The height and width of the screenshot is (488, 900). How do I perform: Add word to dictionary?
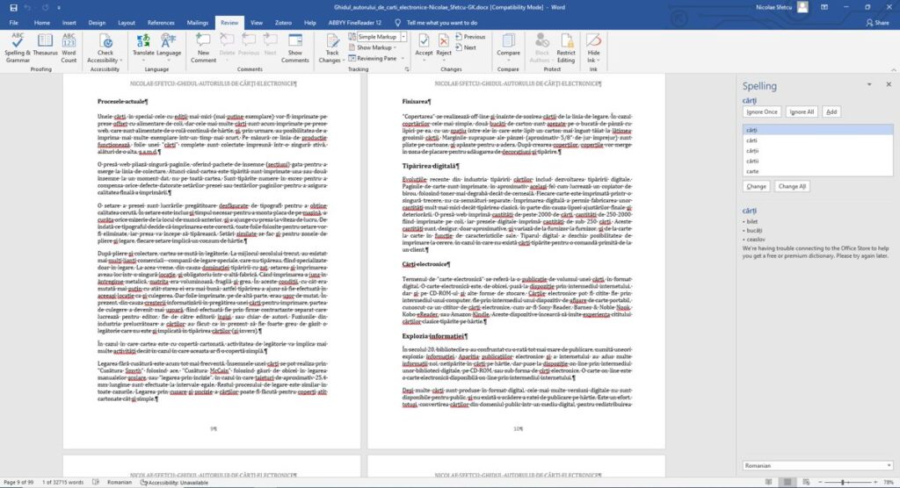pyautogui.click(x=831, y=111)
